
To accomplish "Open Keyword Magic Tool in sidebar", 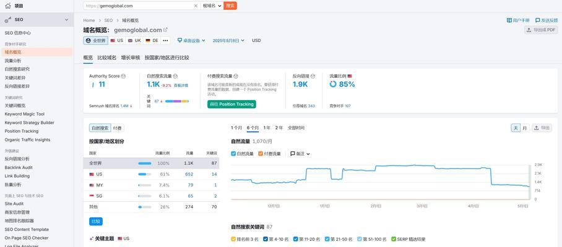I will (25, 114).
